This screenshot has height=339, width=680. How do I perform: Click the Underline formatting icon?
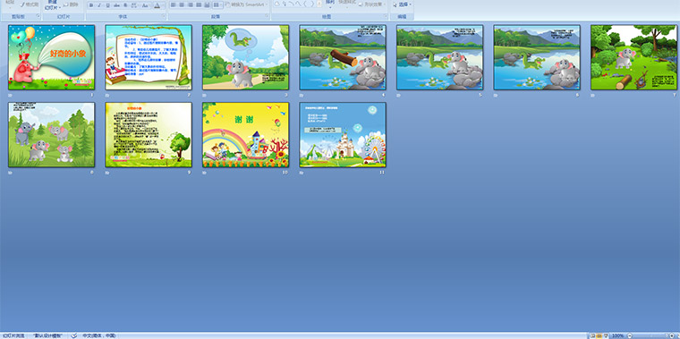tap(108, 5)
